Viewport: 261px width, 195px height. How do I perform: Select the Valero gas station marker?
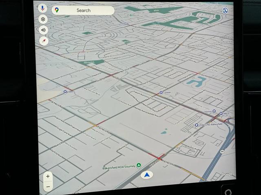[65, 91]
